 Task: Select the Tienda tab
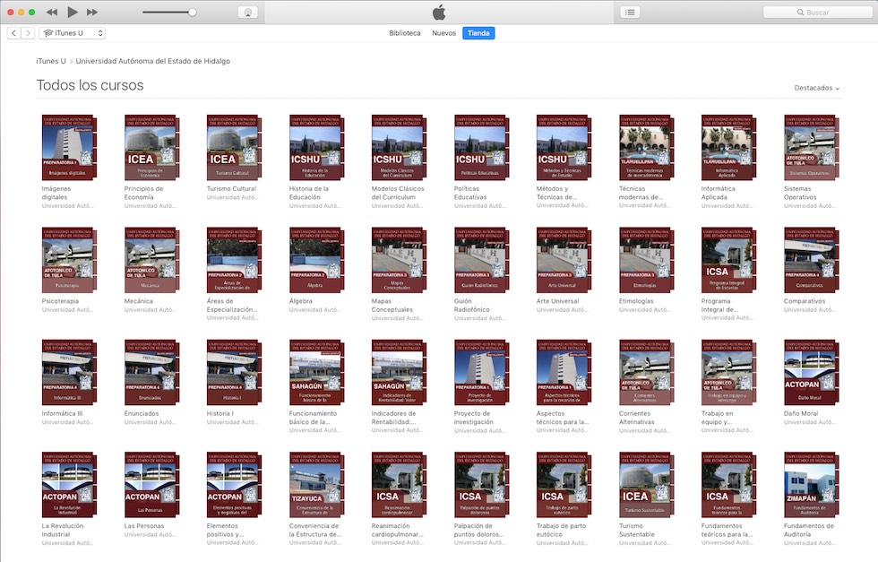[x=478, y=33]
